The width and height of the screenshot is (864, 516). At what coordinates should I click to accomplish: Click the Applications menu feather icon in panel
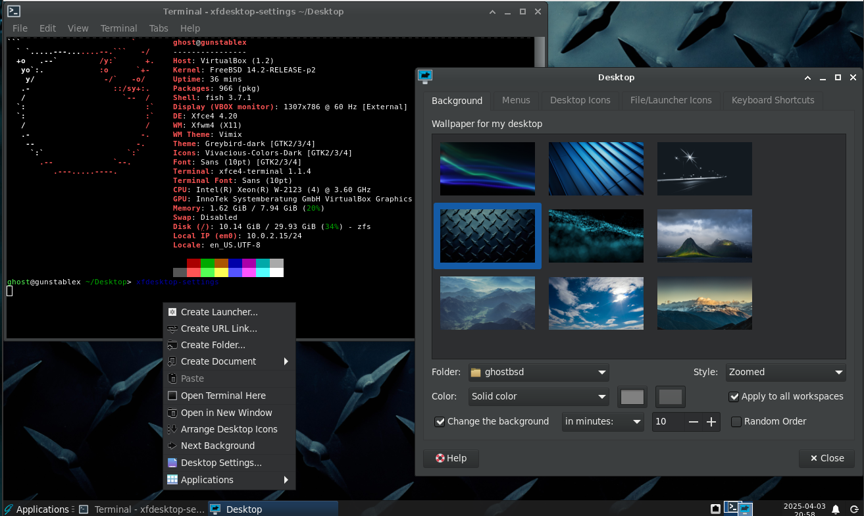coord(8,509)
